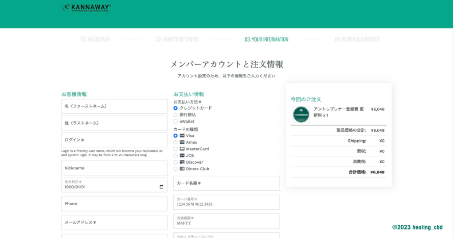Click the first name 名 field
454x238 pixels.
(x=114, y=107)
